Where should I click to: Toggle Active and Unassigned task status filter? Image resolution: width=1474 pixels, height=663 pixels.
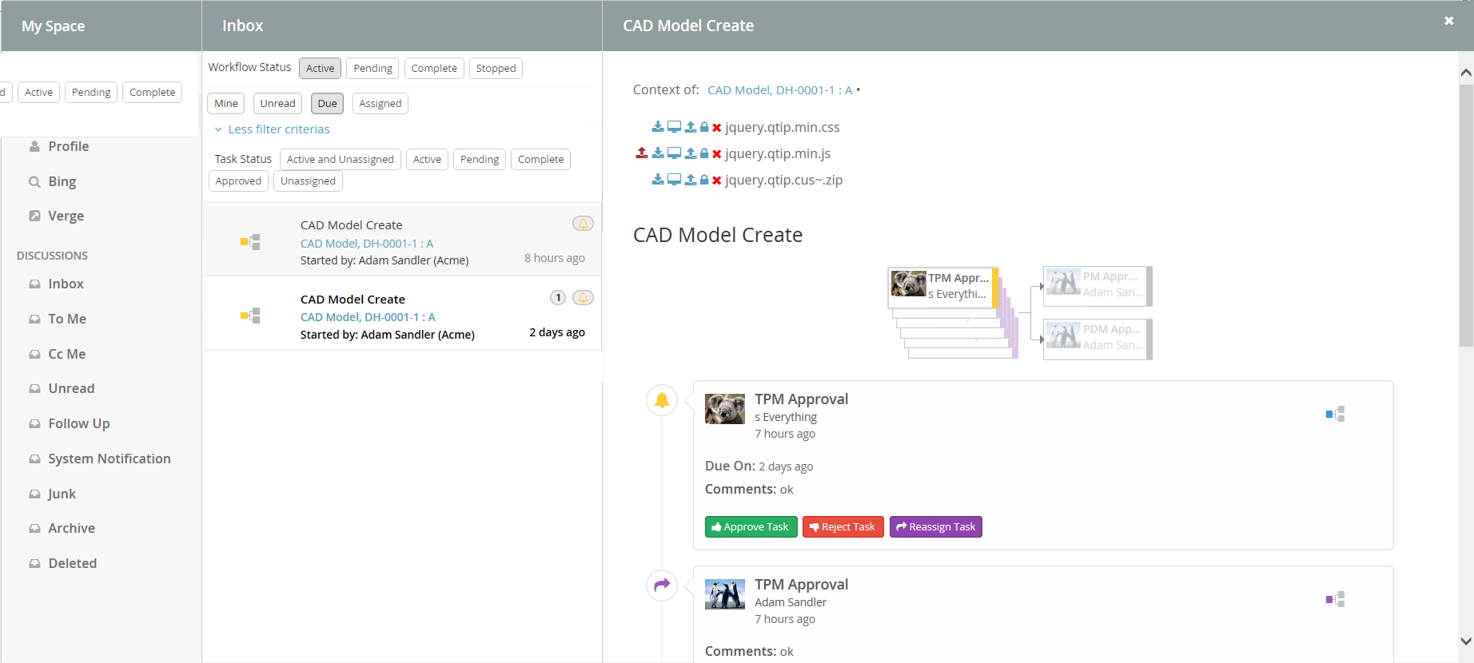pos(340,160)
